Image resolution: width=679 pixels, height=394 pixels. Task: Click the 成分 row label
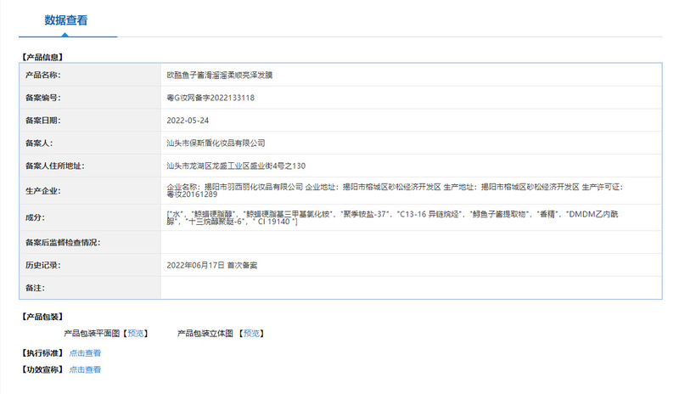(x=35, y=217)
